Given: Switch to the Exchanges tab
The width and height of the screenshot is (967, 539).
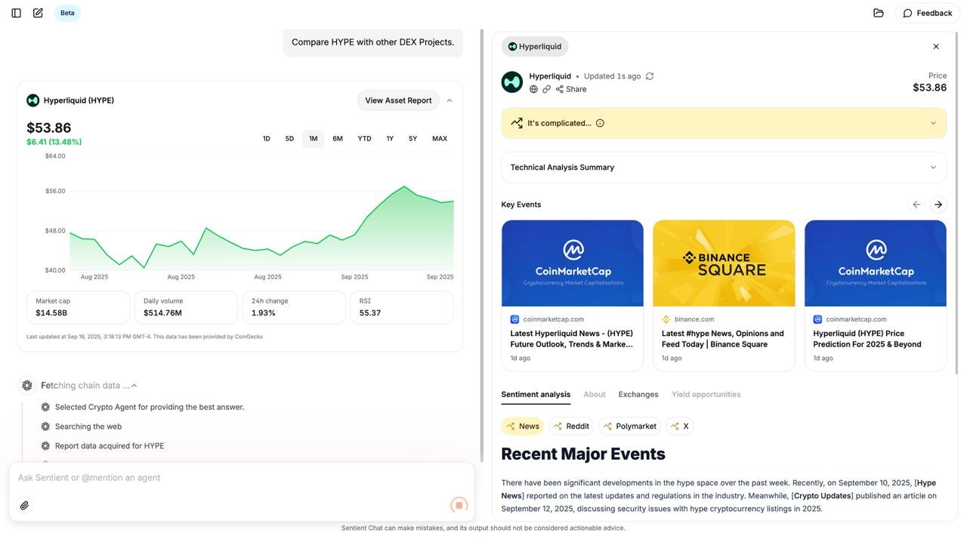Looking at the screenshot, I should (x=638, y=395).
